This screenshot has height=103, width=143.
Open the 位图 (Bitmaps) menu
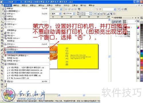click(x=58, y=5)
